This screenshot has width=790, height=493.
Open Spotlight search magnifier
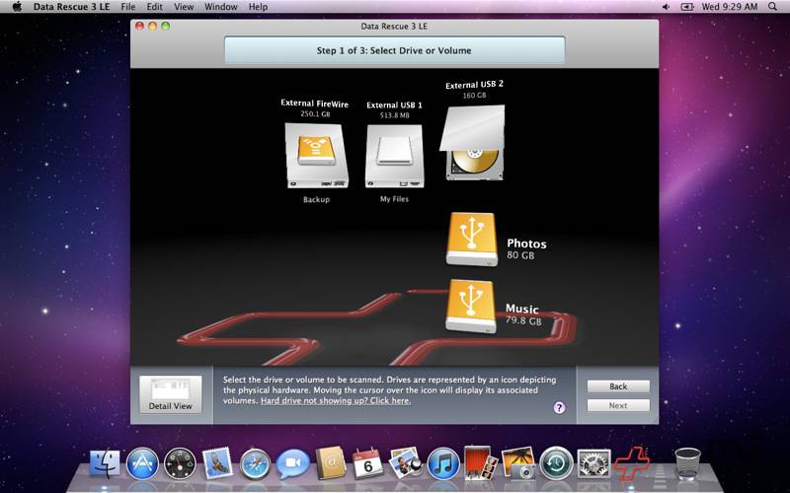[x=772, y=7]
